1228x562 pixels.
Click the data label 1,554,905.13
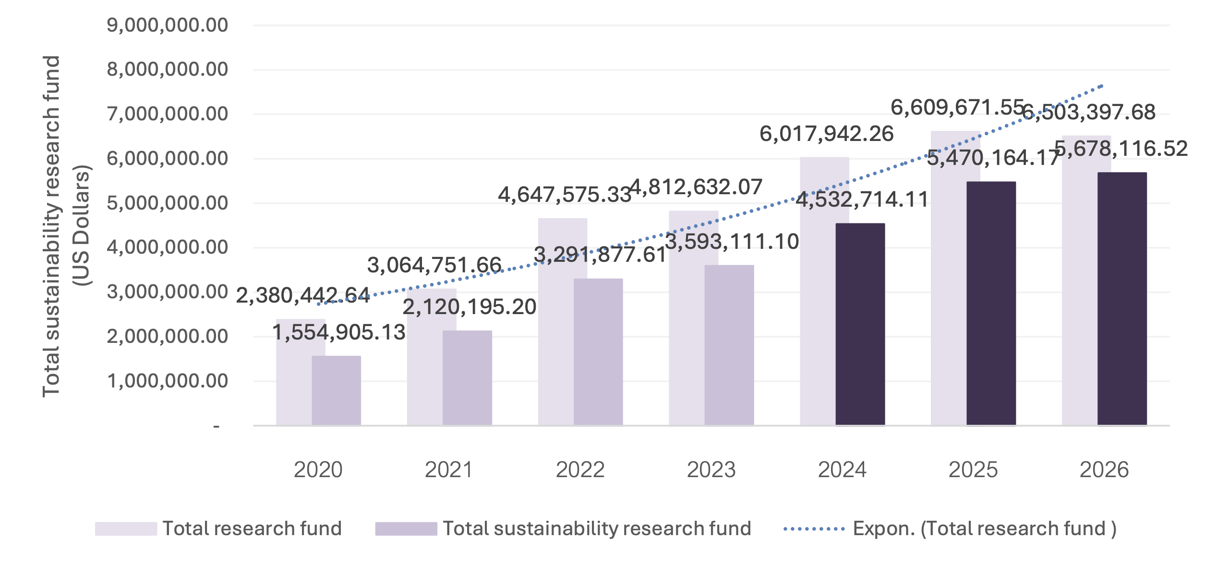click(339, 332)
